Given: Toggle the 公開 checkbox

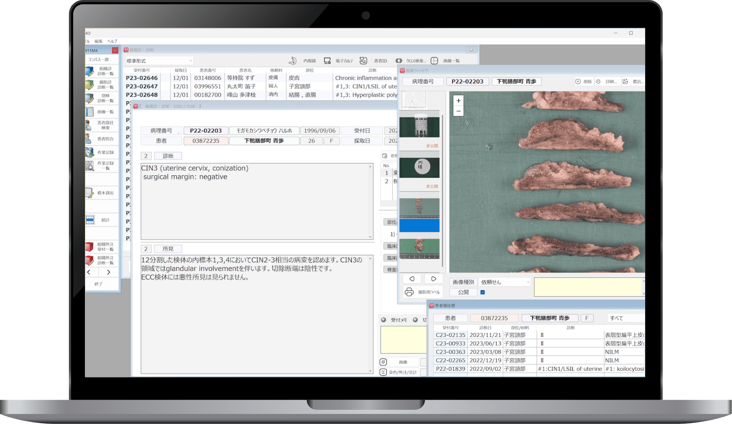Looking at the screenshot, I should tap(483, 292).
